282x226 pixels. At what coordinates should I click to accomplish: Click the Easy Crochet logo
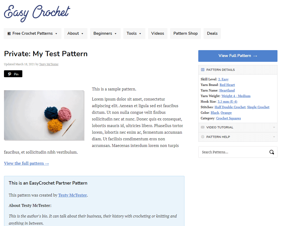point(37,13)
